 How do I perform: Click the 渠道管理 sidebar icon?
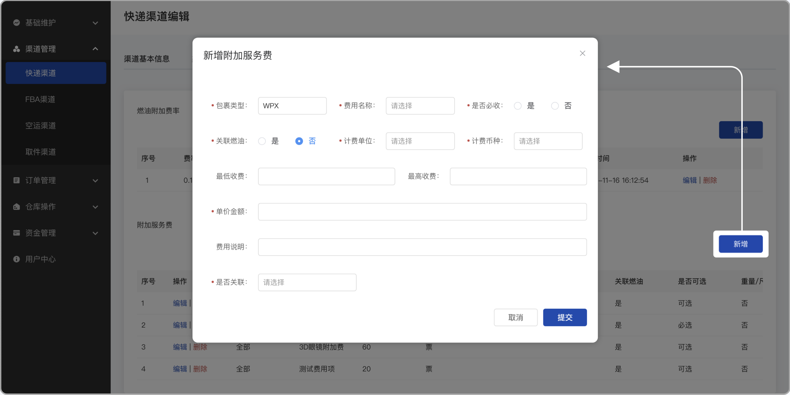tap(17, 49)
